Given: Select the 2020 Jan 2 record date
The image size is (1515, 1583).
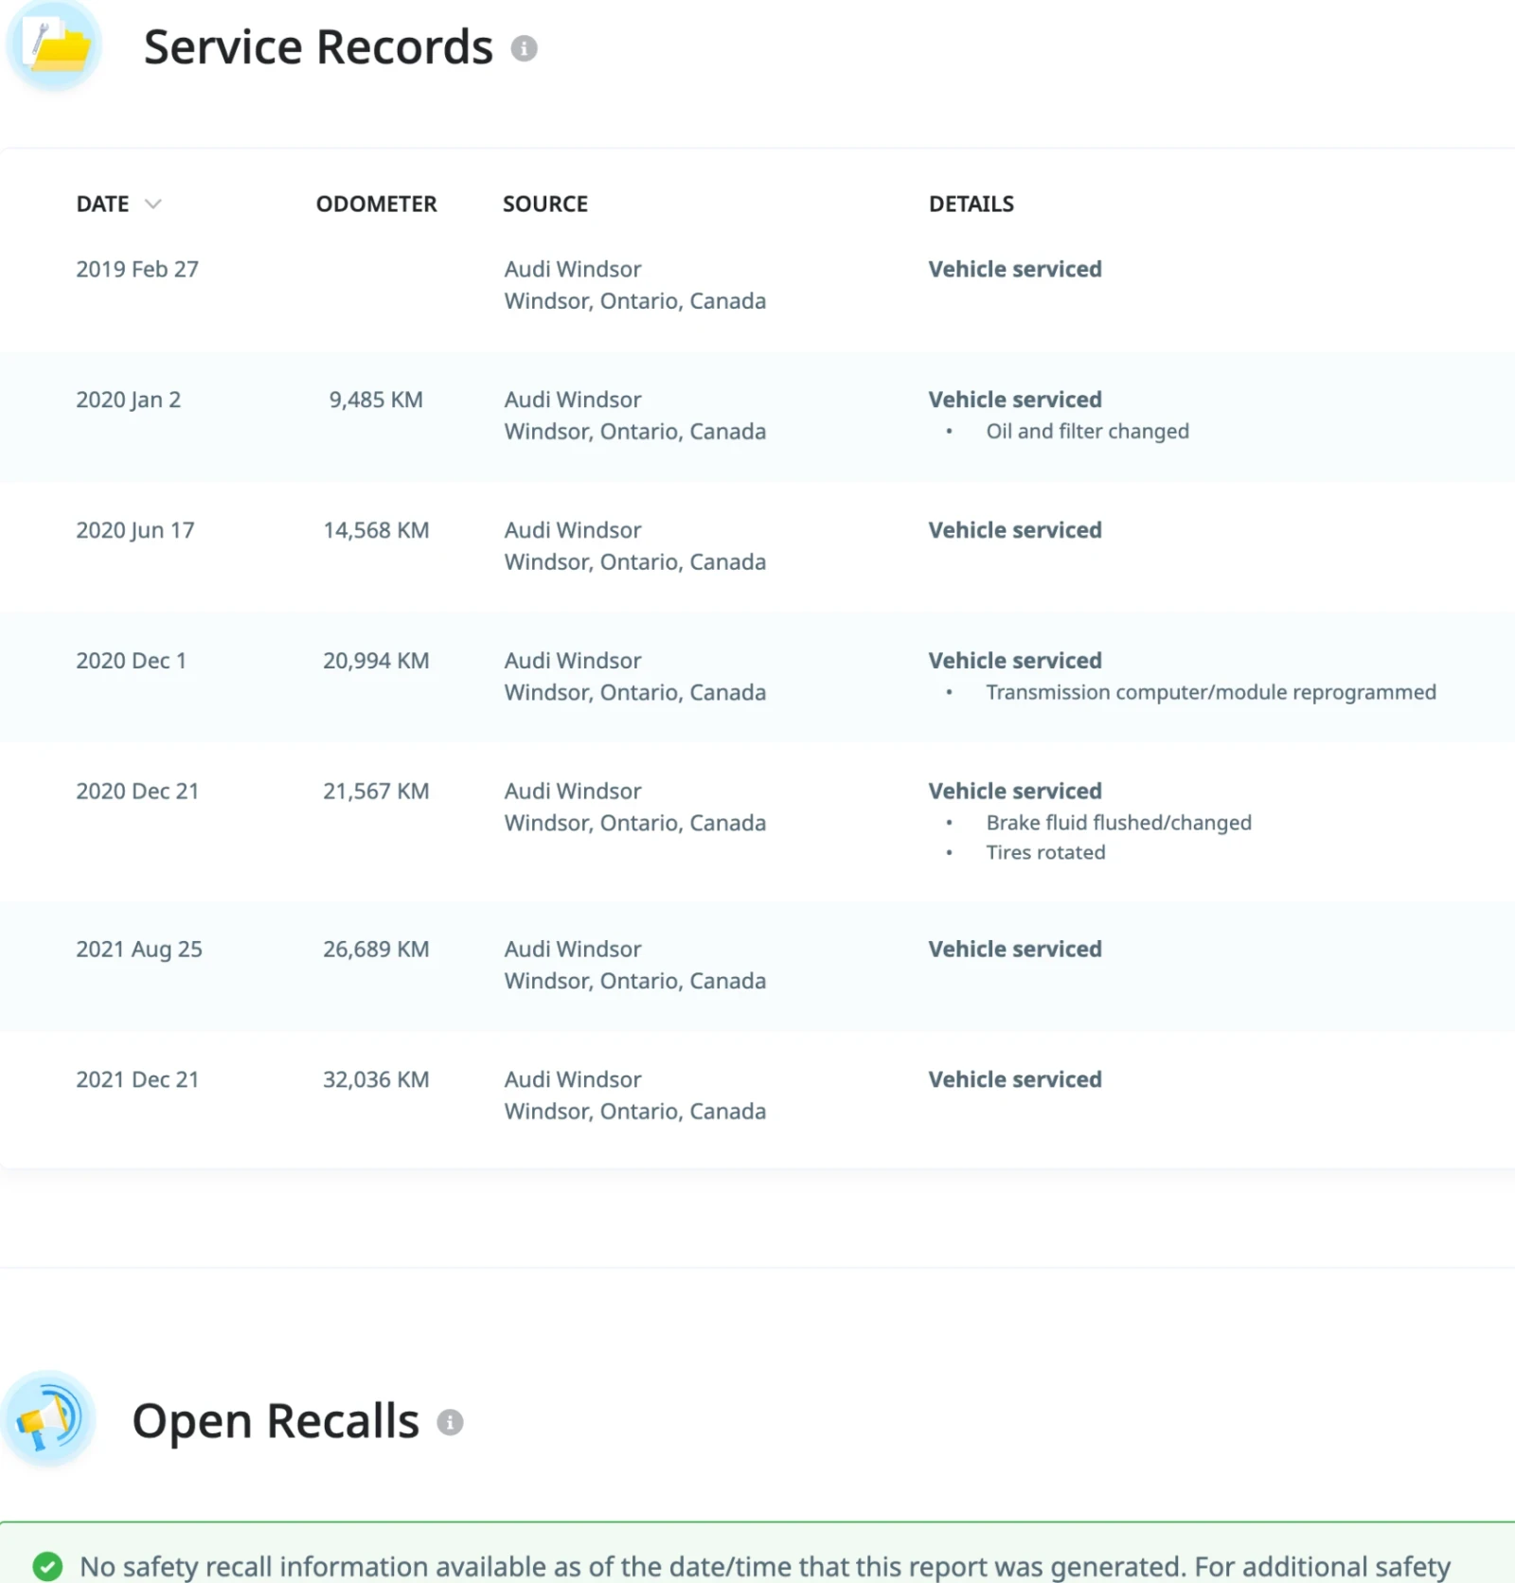Looking at the screenshot, I should click(128, 400).
